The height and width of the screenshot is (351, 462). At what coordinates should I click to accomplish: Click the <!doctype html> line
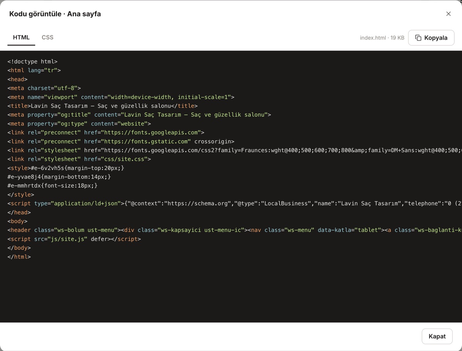tap(32, 62)
